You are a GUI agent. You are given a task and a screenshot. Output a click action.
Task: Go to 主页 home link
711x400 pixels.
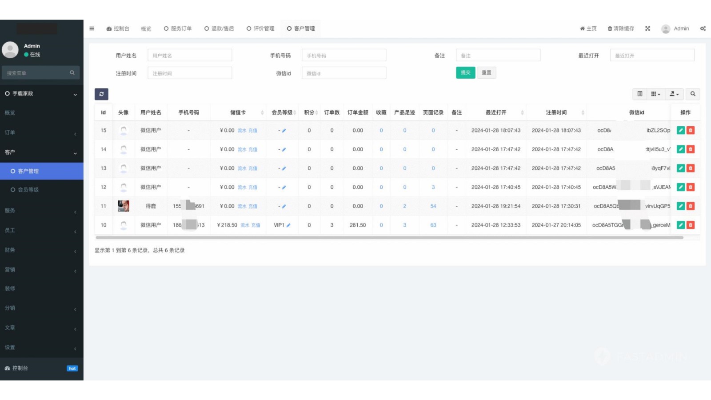[588, 28]
